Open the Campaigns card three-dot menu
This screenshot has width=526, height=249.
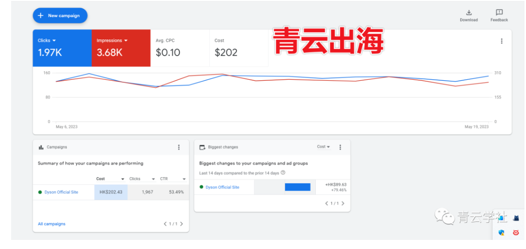(179, 147)
